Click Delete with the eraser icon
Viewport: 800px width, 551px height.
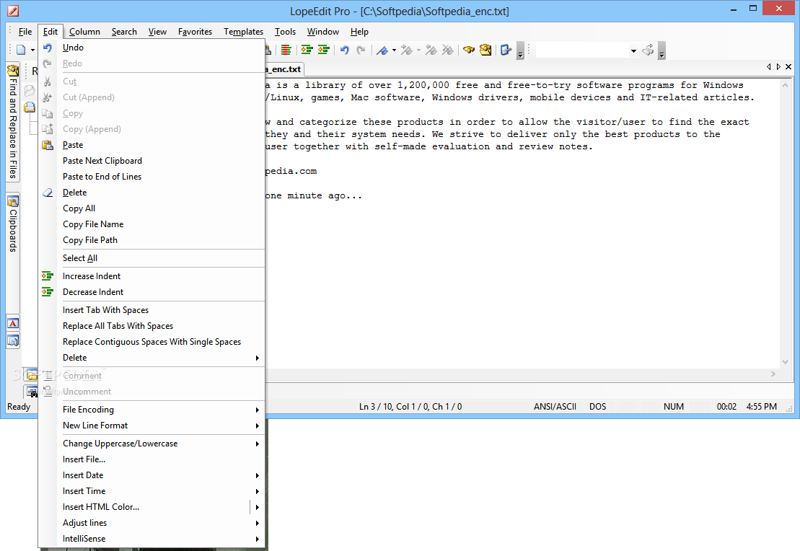tap(151, 193)
